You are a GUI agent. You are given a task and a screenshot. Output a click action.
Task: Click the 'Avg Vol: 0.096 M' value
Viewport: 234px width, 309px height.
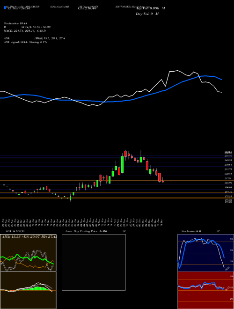point(150,8)
